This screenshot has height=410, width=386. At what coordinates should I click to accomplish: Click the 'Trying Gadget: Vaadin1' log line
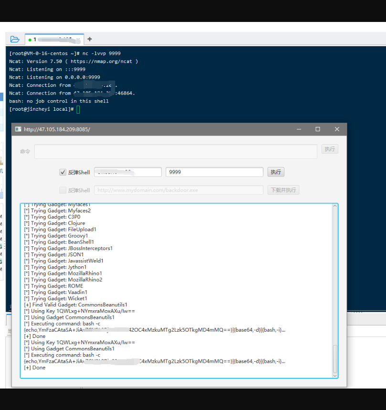[56, 292]
